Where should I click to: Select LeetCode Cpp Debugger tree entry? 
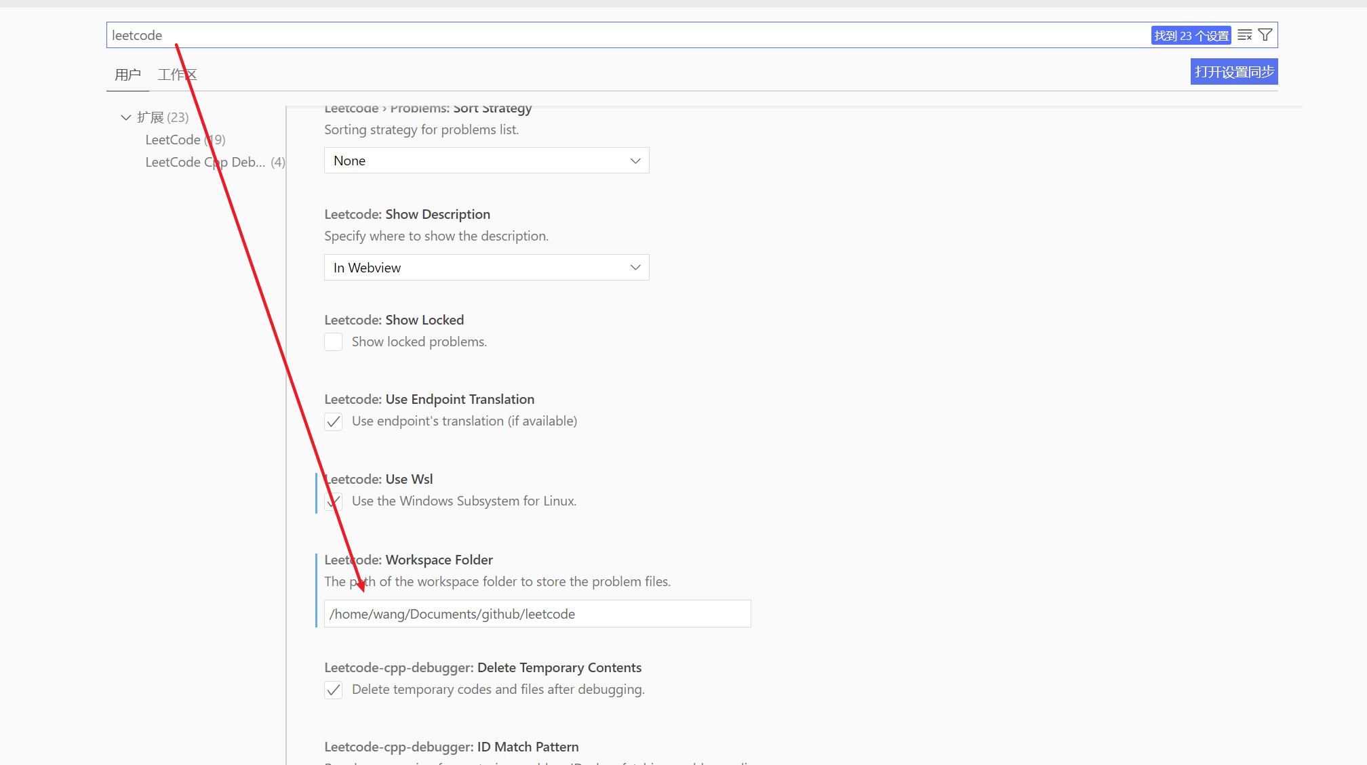214,162
